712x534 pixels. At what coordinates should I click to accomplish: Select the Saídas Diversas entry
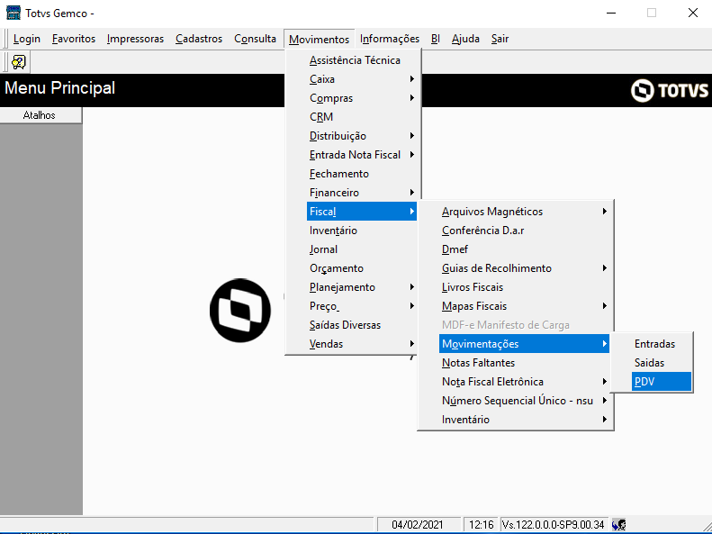(362, 325)
